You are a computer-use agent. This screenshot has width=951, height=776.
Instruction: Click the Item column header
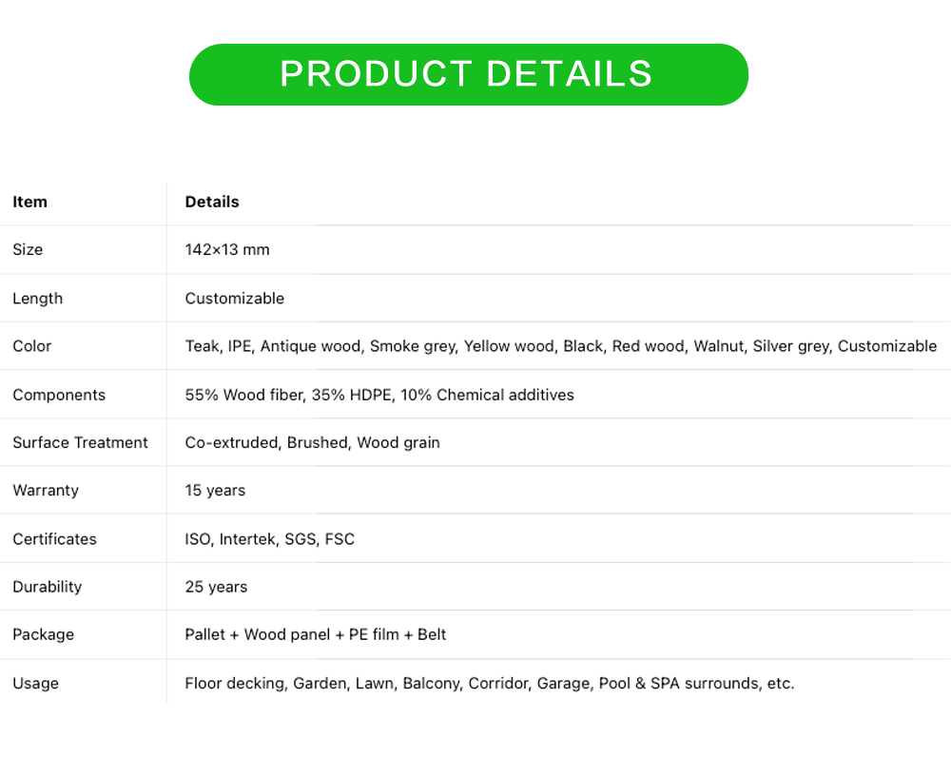pyautogui.click(x=29, y=202)
